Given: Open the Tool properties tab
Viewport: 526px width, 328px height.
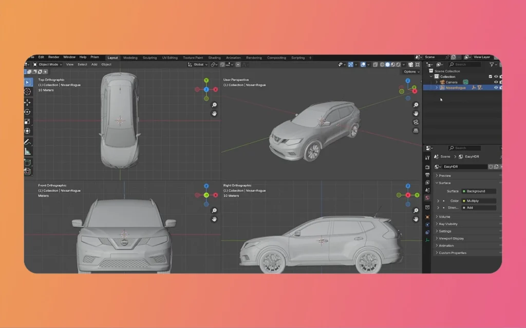Looking at the screenshot, I should pos(427,158).
